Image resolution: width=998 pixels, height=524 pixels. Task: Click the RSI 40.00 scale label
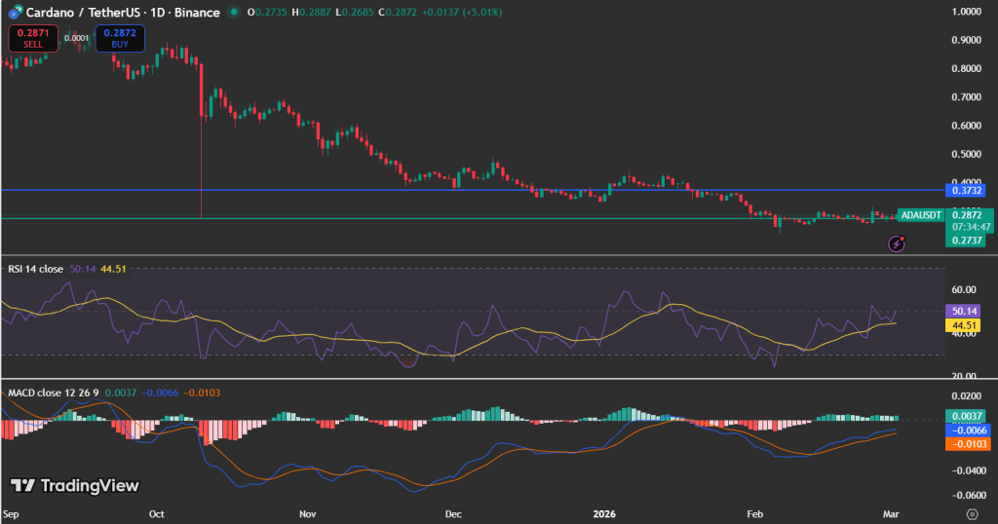(964, 333)
